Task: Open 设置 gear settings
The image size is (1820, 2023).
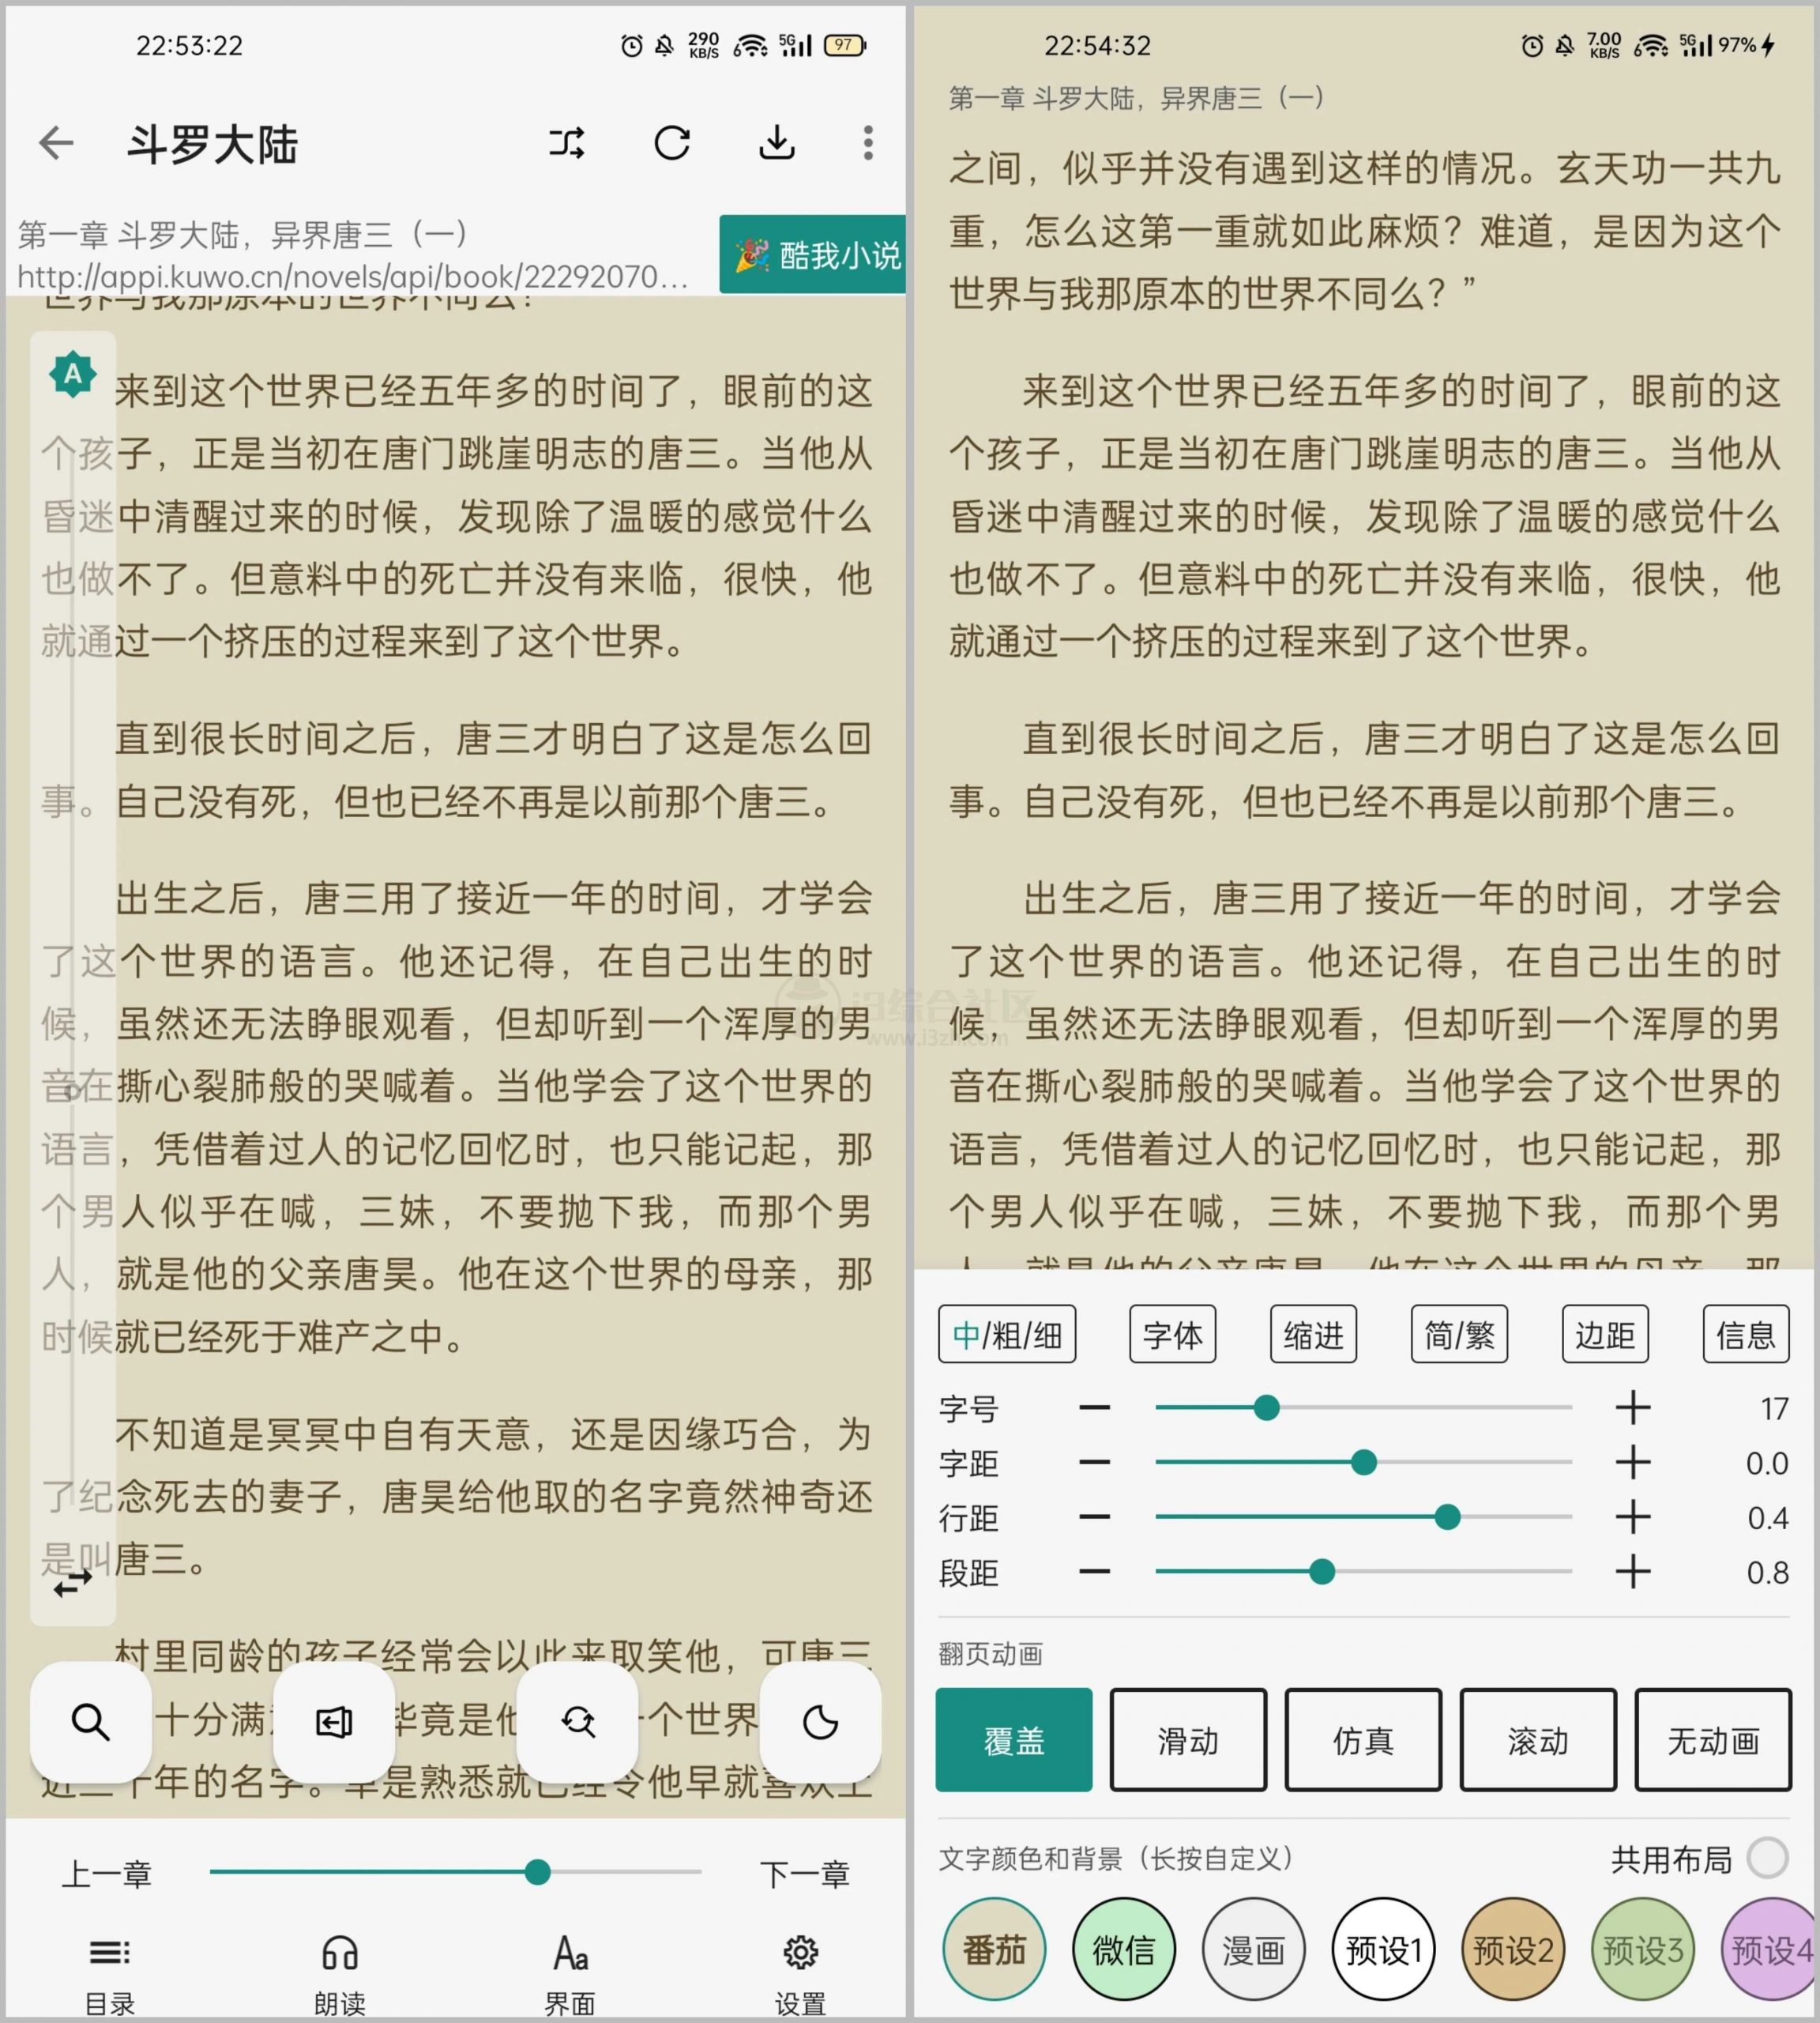Action: click(800, 1975)
